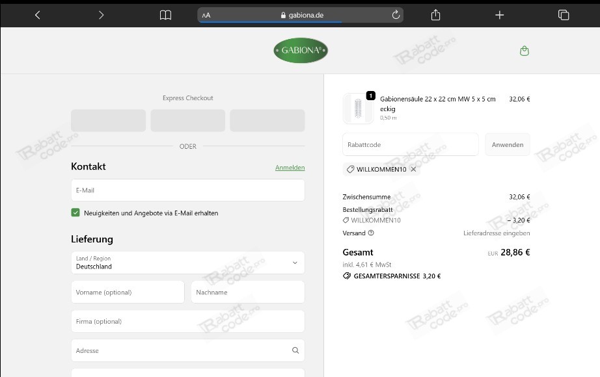Click the Gesamt total 28,86 €
The width and height of the screenshot is (600, 377).
pyautogui.click(x=515, y=252)
